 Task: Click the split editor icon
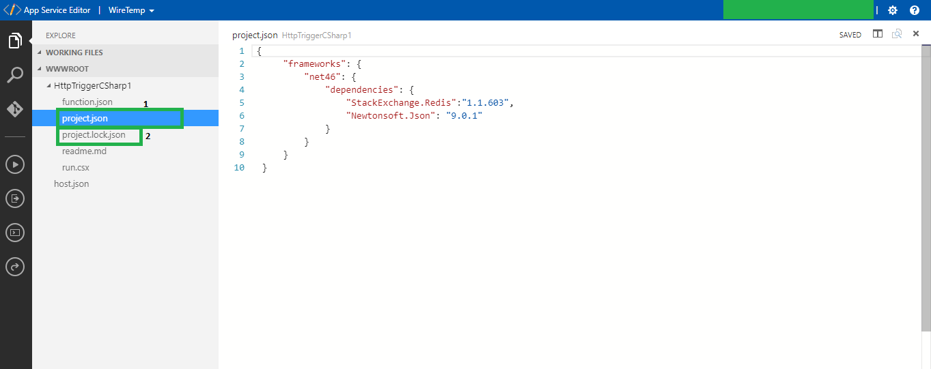[878, 34]
